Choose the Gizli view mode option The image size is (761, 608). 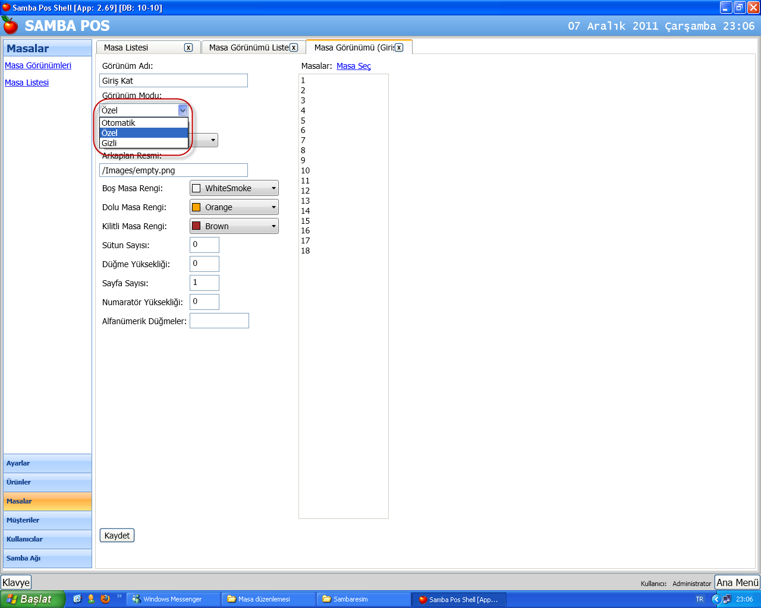point(144,143)
